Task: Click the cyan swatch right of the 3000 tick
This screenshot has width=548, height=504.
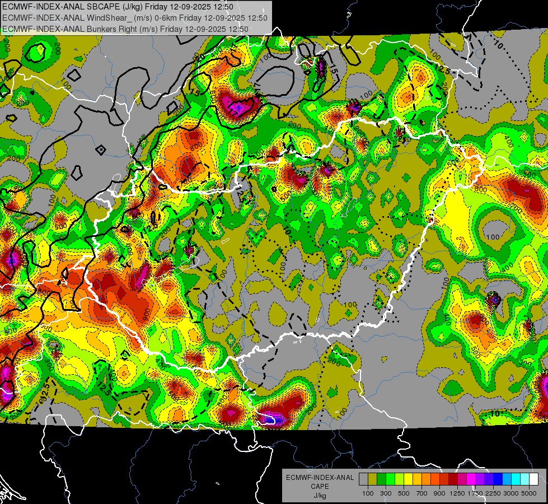Action: (x=516, y=479)
